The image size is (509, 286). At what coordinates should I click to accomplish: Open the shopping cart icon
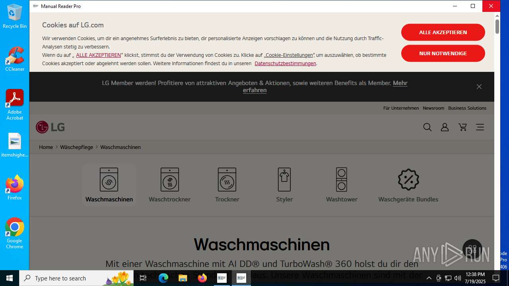click(x=462, y=127)
